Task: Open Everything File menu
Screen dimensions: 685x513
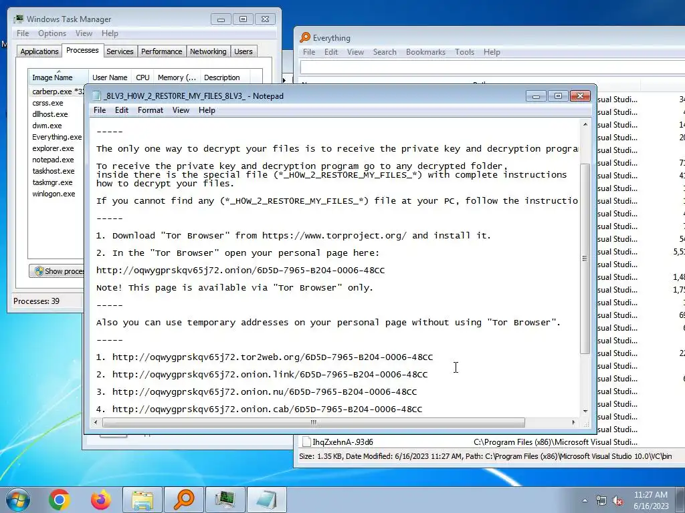Action: click(309, 52)
